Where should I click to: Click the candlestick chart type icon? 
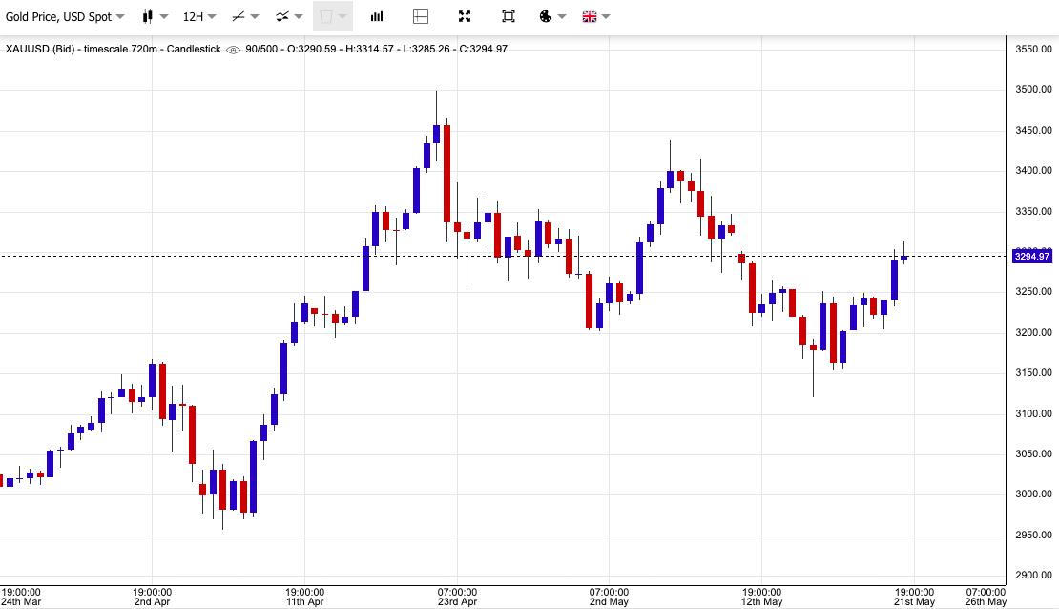click(147, 16)
